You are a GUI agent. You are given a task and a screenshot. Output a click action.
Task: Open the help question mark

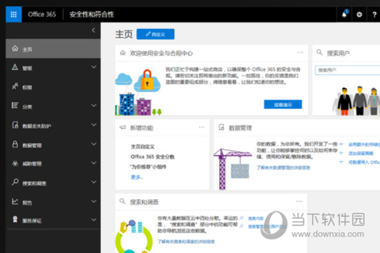click(x=374, y=15)
